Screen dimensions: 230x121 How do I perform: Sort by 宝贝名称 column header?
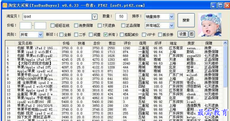(x=38, y=43)
